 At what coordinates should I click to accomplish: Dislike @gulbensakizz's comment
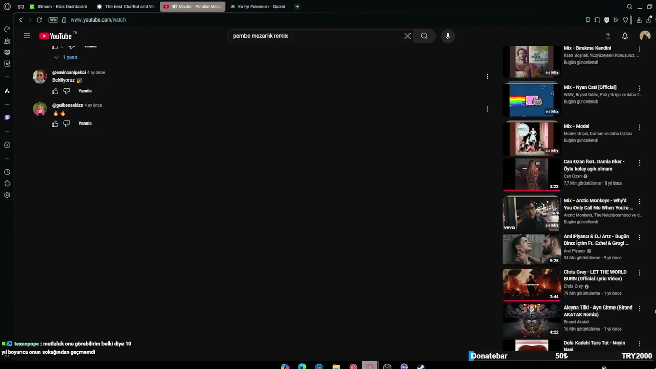[x=66, y=124]
